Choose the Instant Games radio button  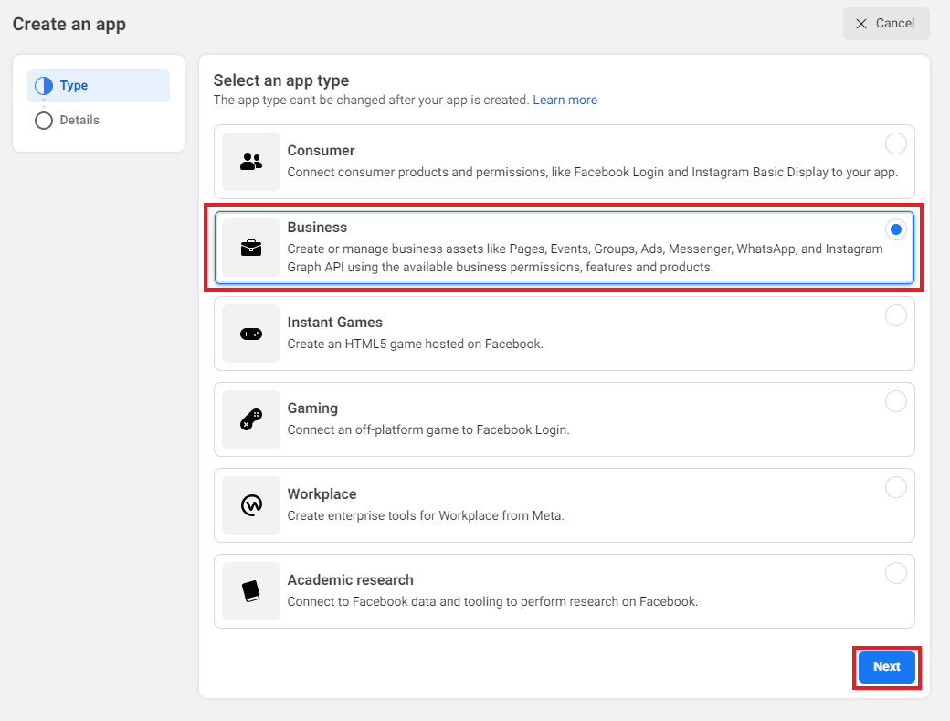click(895, 315)
